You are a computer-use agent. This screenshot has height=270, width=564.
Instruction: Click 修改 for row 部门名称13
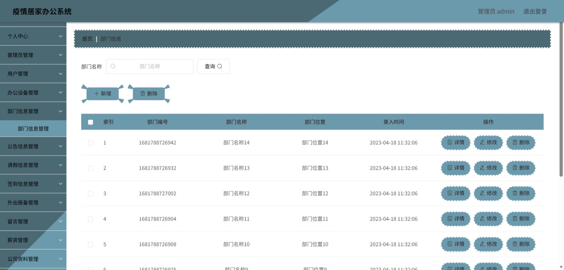[x=489, y=168]
